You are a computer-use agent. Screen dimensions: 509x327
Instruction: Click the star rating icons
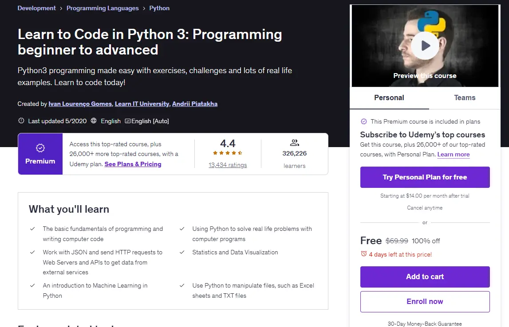[x=228, y=153]
